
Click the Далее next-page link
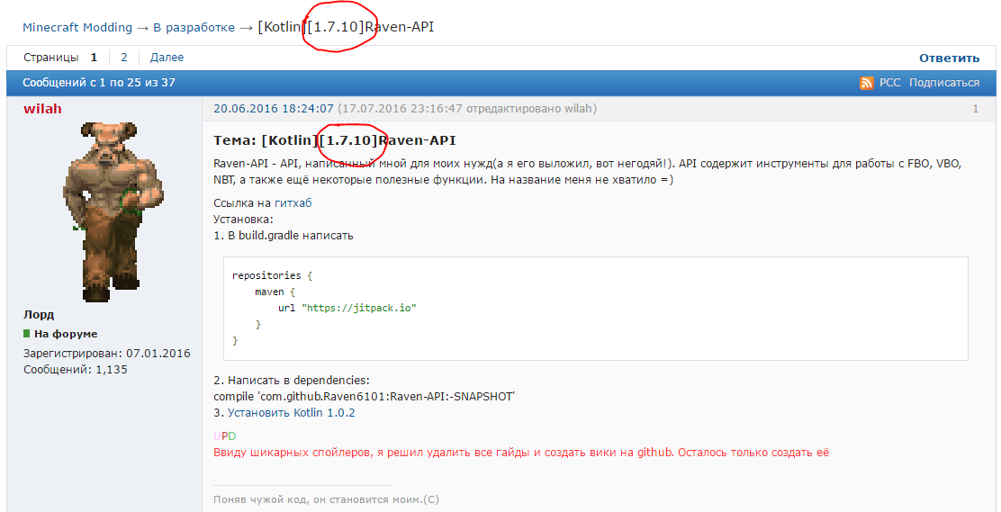[167, 58]
